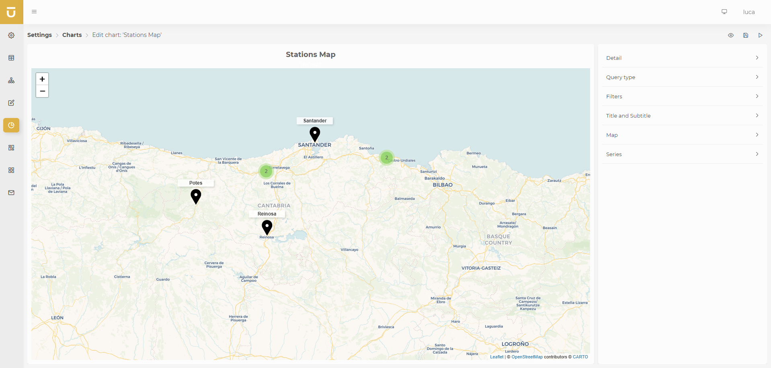Image resolution: width=771 pixels, height=368 pixels.
Task: Go to Charts breadcrumb link
Action: point(72,35)
